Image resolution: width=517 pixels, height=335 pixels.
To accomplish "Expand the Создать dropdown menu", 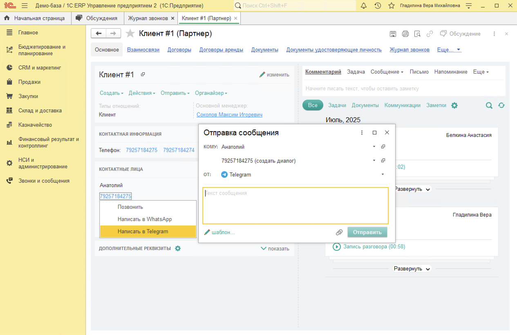I will 111,93.
